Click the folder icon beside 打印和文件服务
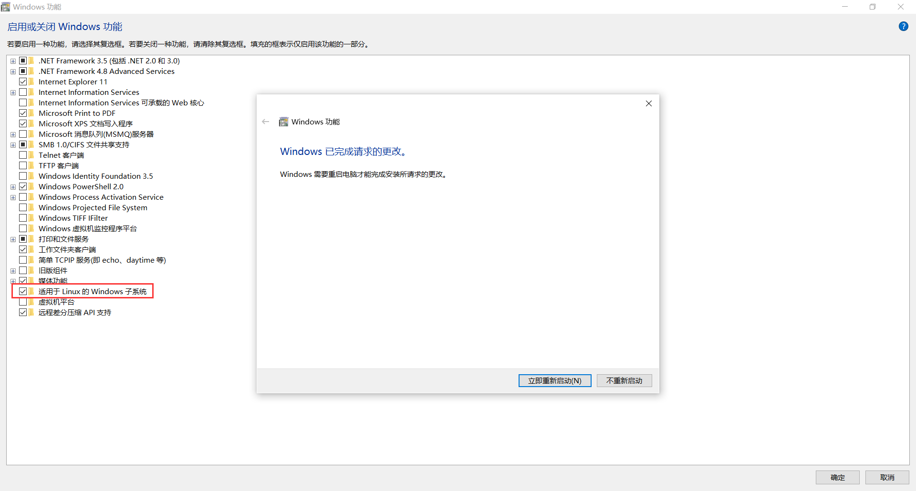916x491 pixels. coord(31,239)
